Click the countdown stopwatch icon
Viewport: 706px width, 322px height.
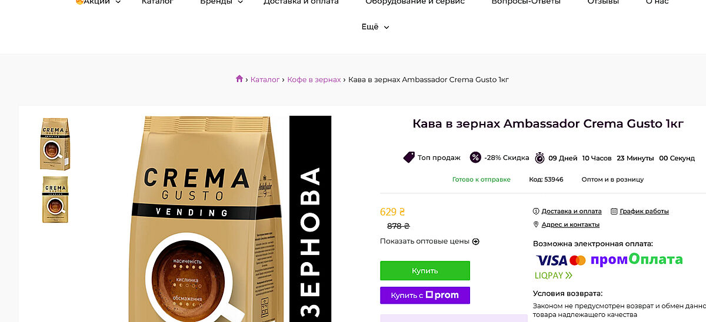point(540,157)
